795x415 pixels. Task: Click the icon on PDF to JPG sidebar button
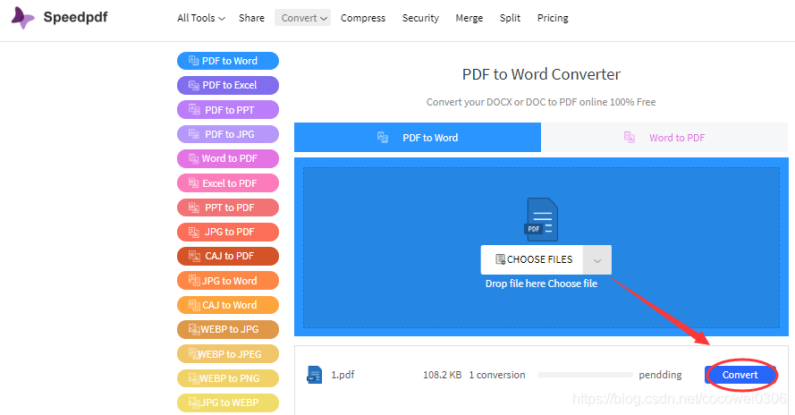(194, 134)
